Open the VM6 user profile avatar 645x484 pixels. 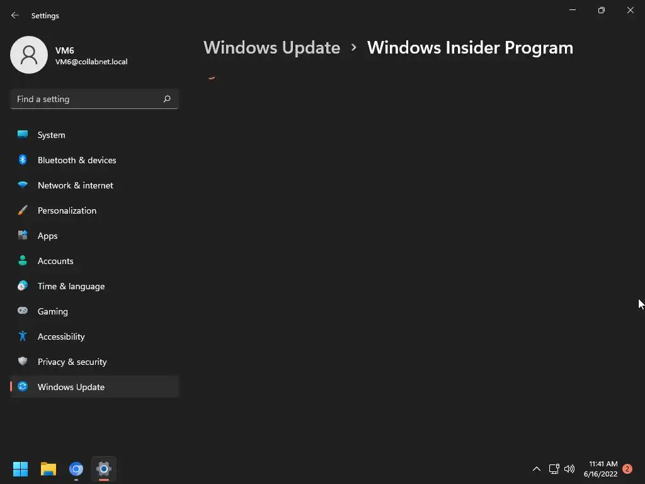(29, 55)
